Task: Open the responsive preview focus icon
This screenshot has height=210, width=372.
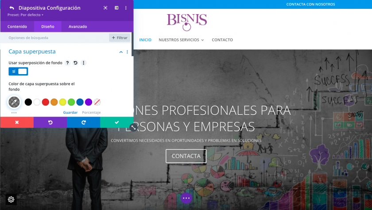Action: (x=105, y=8)
